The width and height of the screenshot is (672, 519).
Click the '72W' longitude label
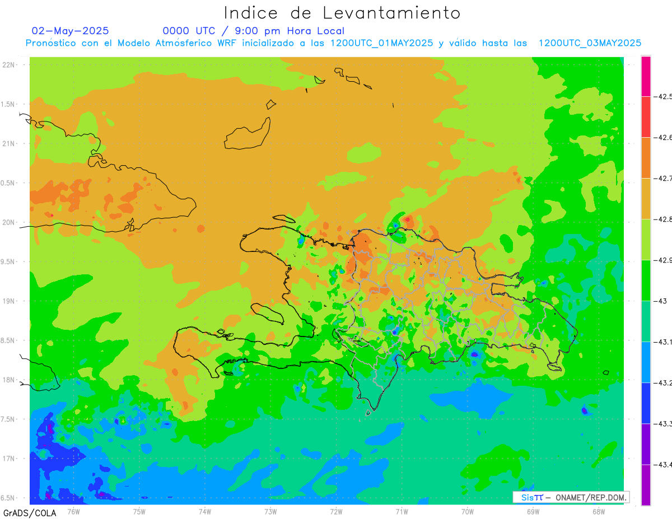[336, 511]
